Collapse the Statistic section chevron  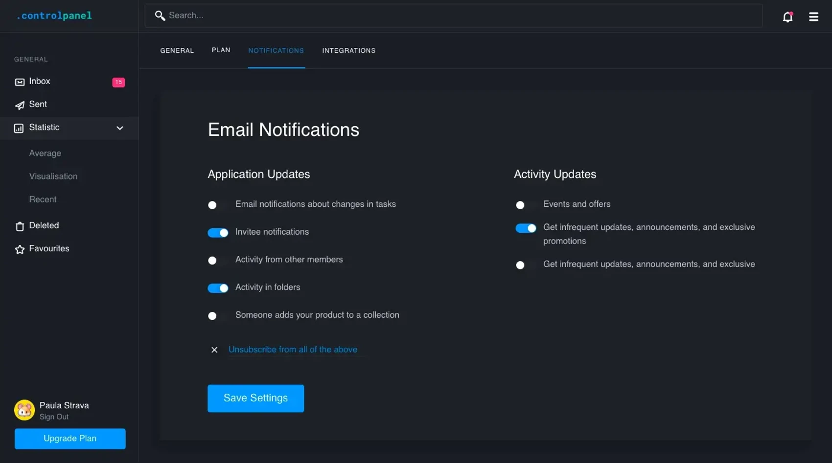[120, 128]
